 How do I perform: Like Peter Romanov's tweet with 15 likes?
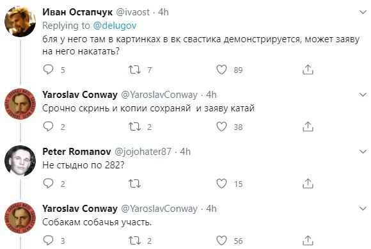(x=221, y=184)
